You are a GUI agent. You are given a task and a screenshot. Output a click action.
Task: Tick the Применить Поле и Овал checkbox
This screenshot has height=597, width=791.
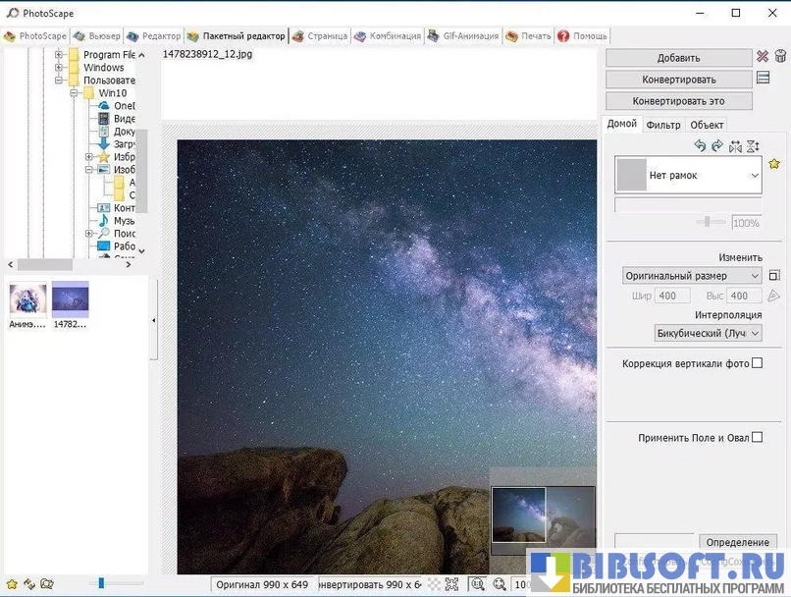tap(757, 438)
